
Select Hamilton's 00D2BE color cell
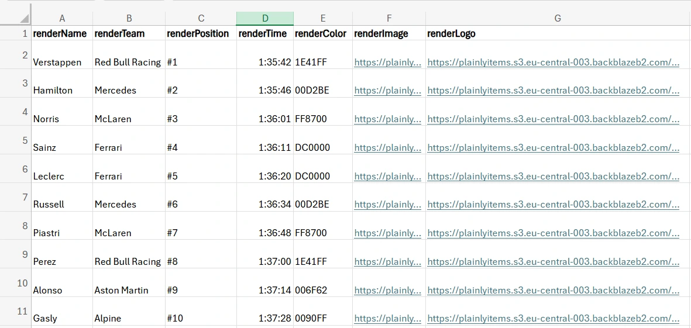pyautogui.click(x=323, y=83)
